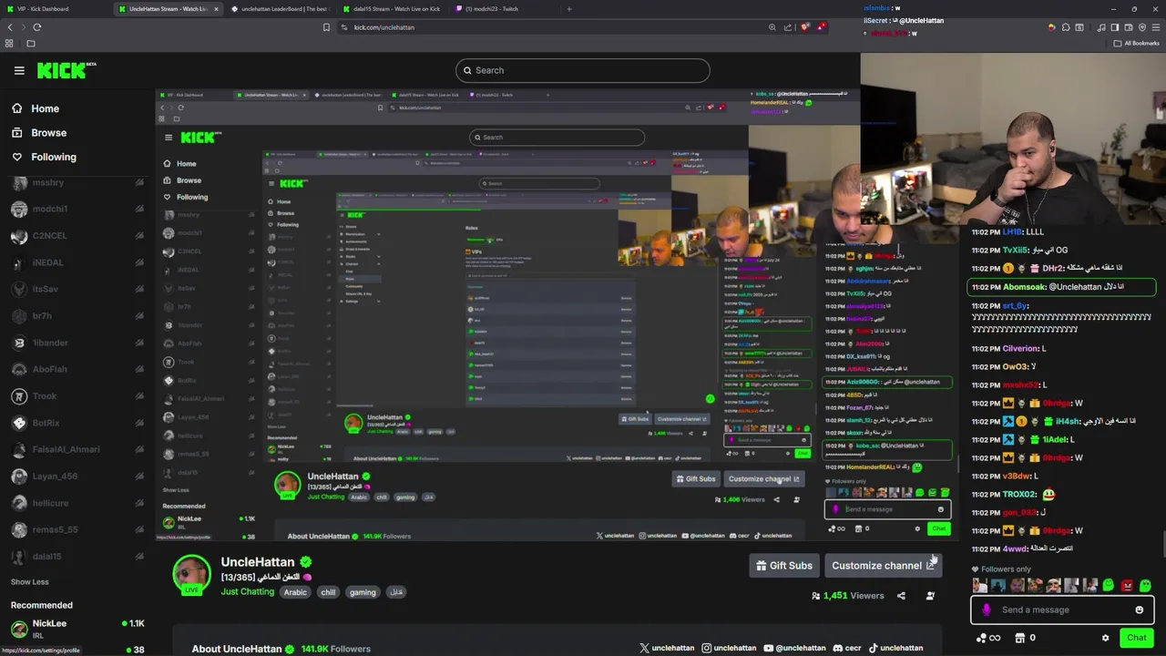Click the purple microphone icon in chat
1166x656 pixels.
[987, 610]
